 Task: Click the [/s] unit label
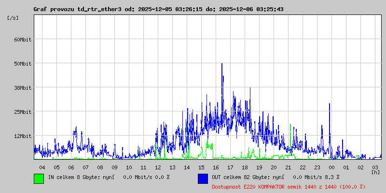point(13,18)
